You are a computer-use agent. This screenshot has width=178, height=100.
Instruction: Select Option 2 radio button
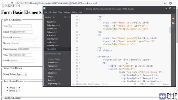(19, 91)
